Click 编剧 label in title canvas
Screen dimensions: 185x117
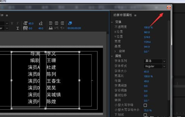tap(35, 60)
